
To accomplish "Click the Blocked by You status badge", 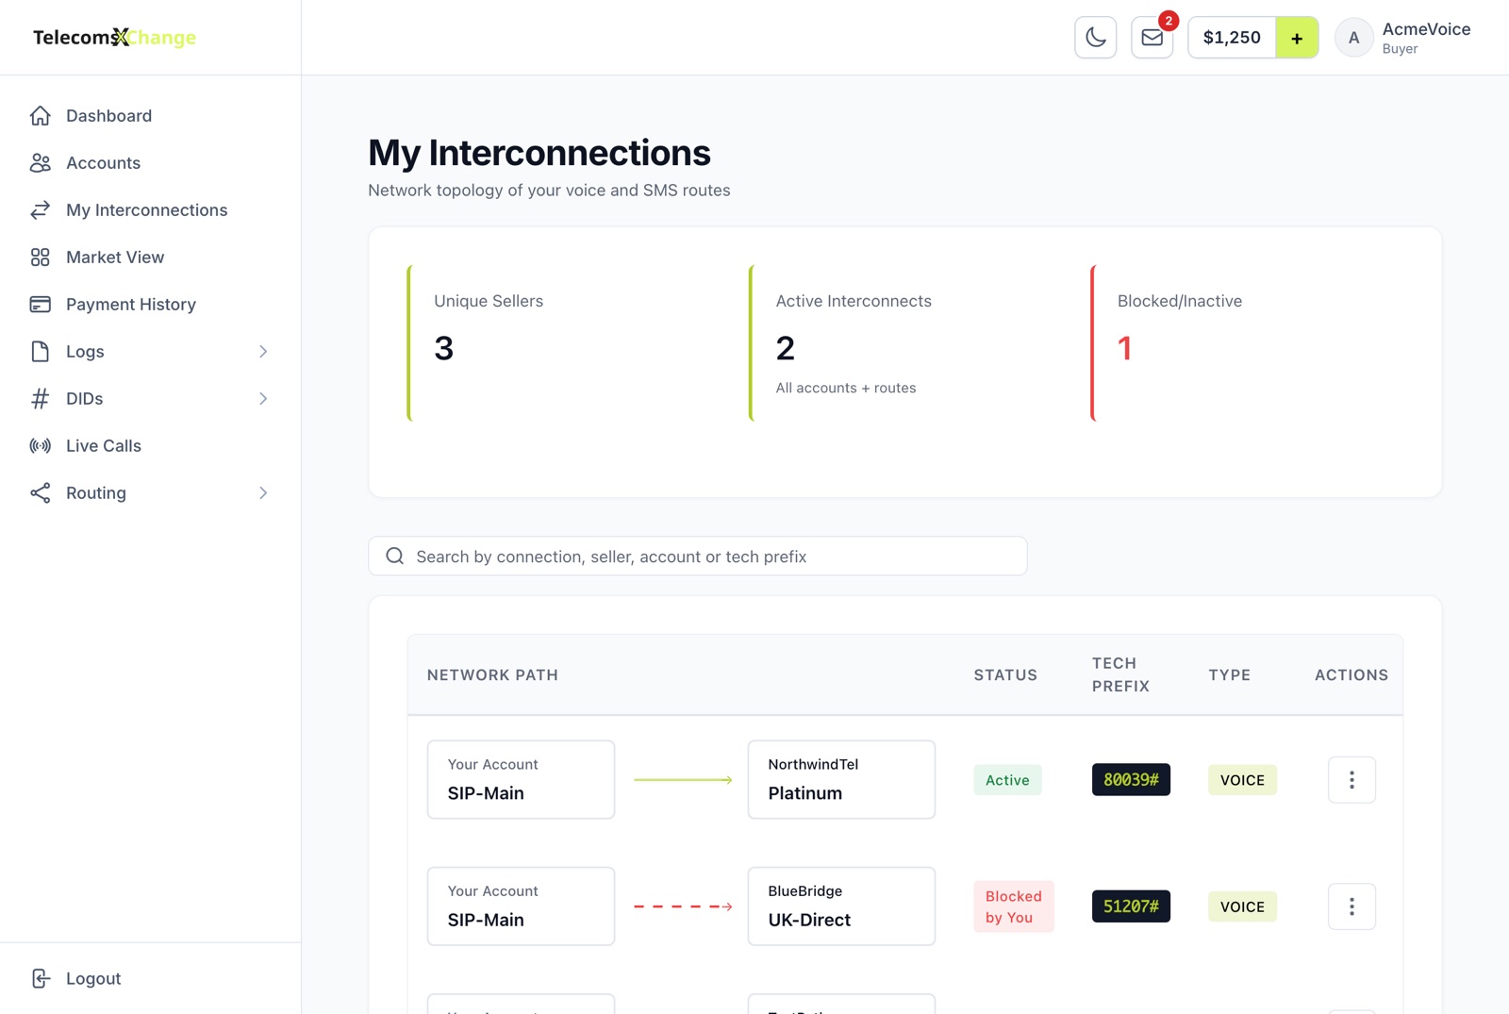I will tap(1014, 906).
